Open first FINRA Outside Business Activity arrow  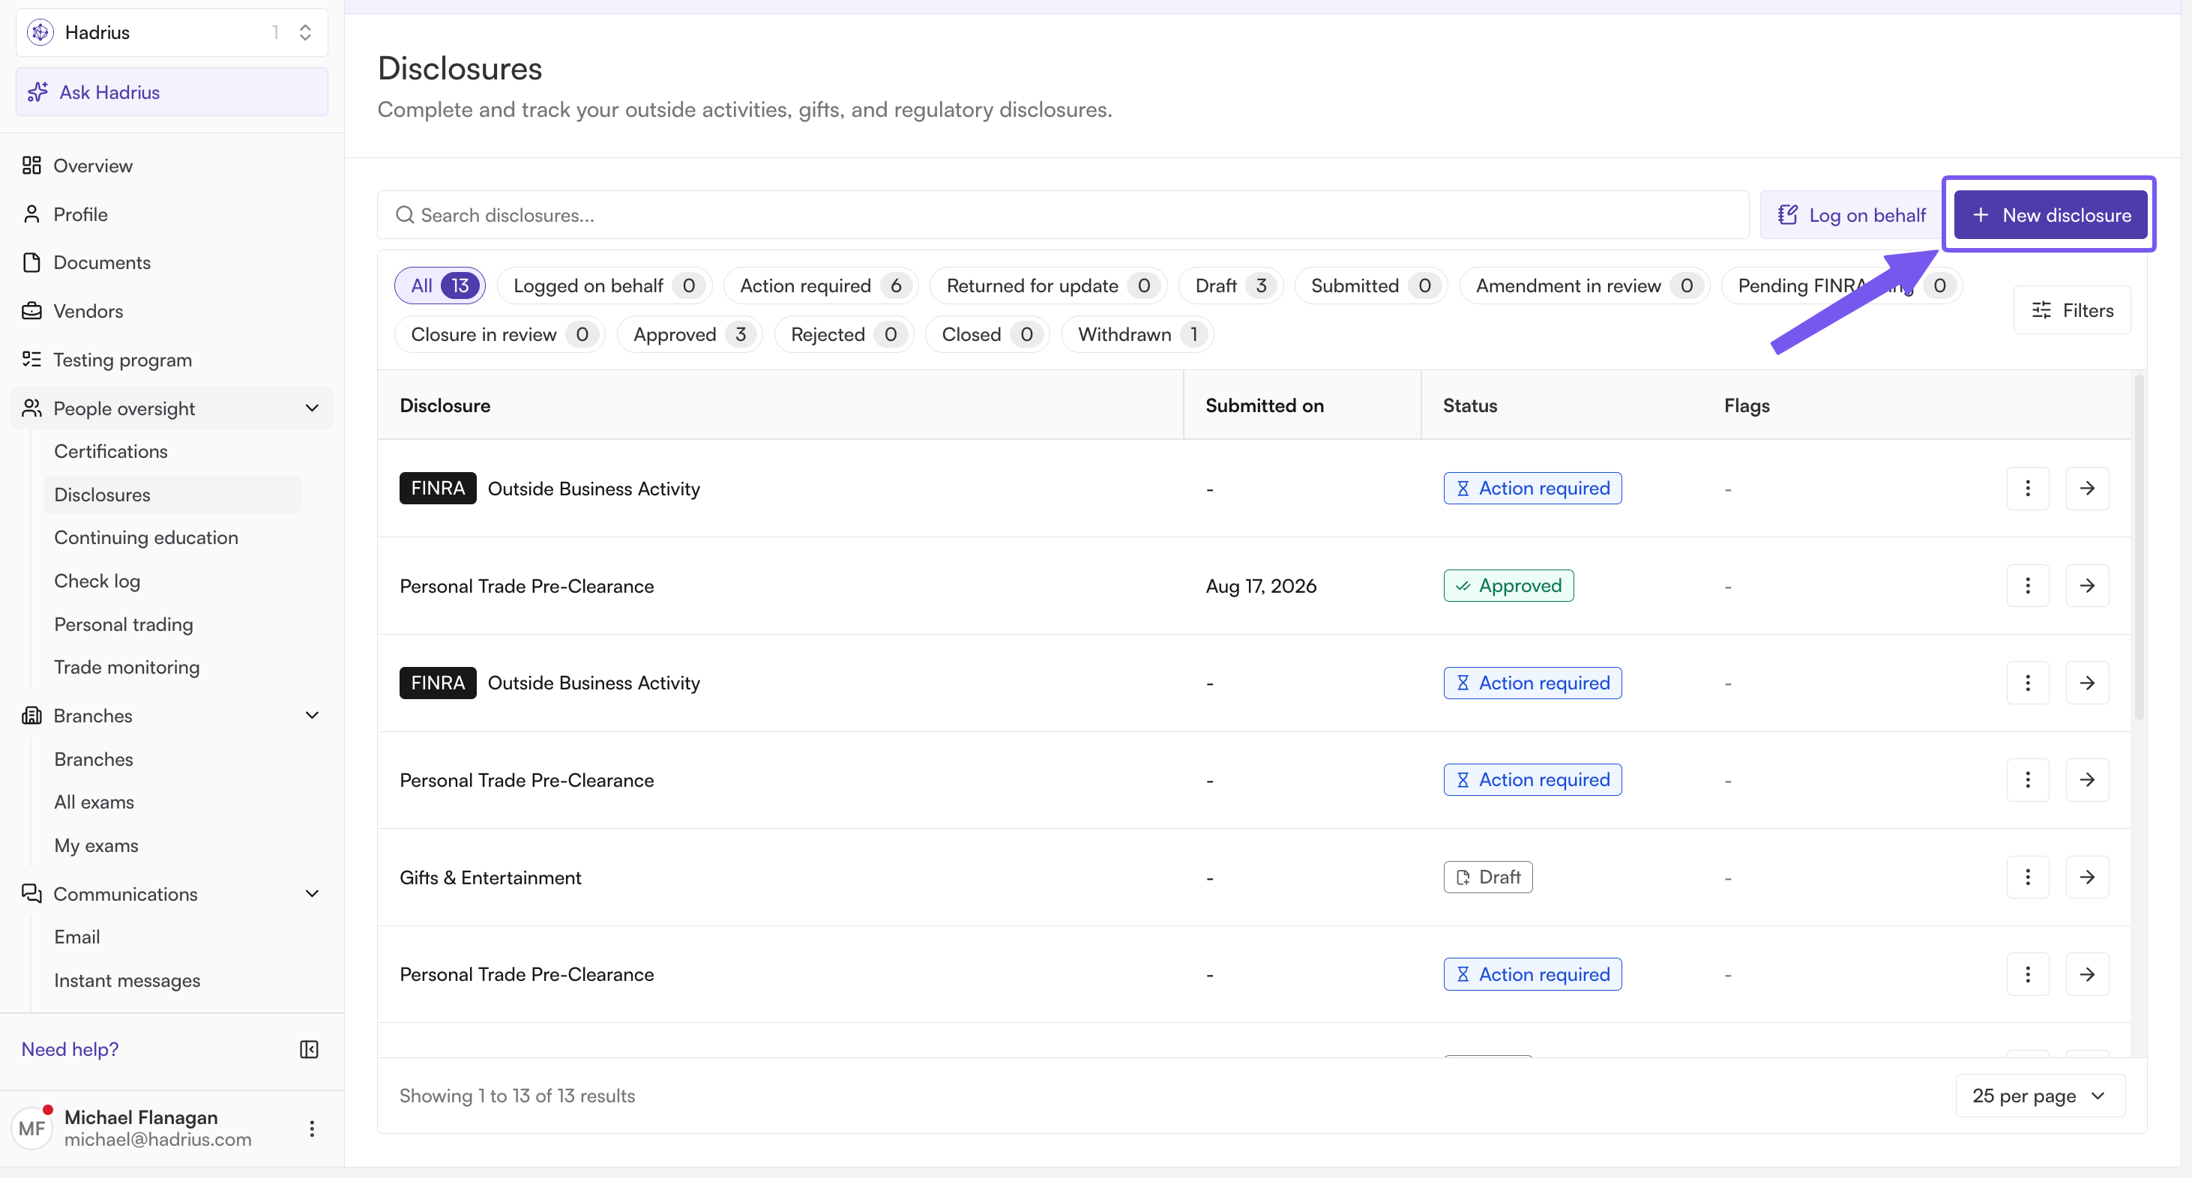(2086, 489)
